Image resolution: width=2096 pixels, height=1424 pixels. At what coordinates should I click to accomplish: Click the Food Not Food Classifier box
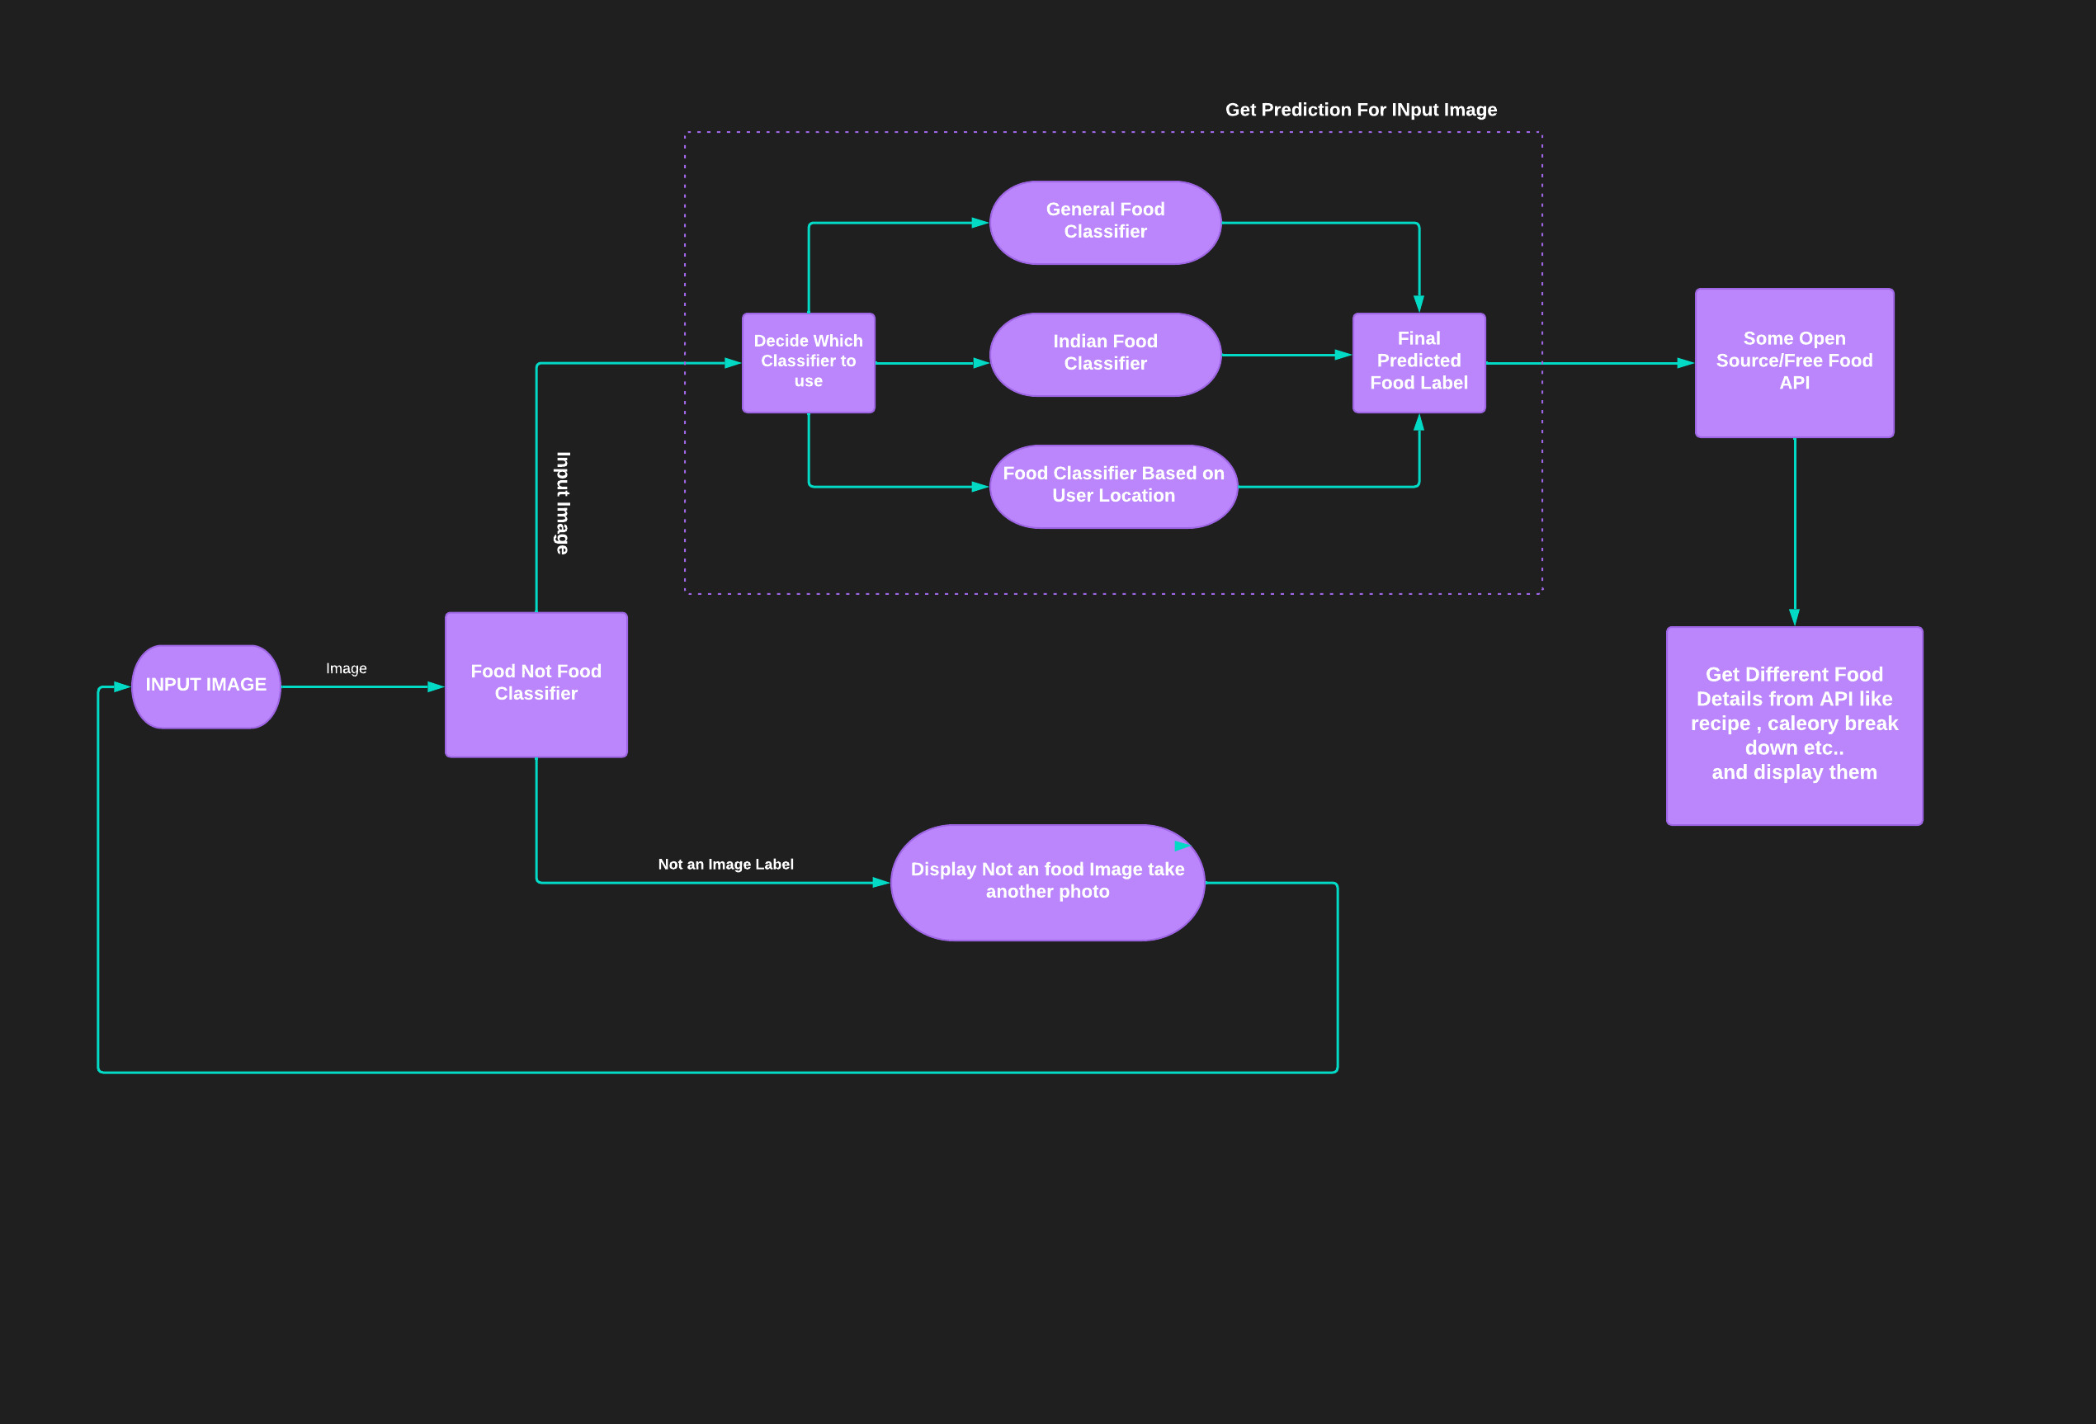[536, 685]
